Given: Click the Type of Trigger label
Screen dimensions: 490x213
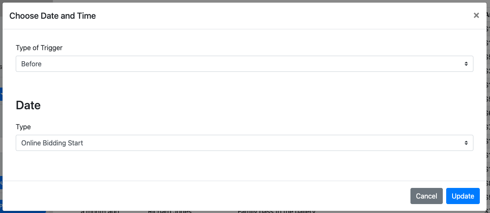Looking at the screenshot, I should tap(39, 48).
